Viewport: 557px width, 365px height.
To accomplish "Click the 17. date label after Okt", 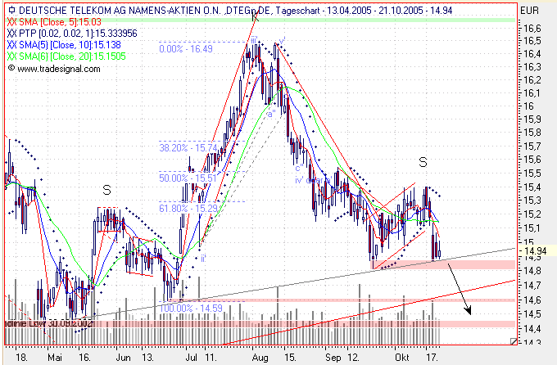I will pyautogui.click(x=432, y=357).
